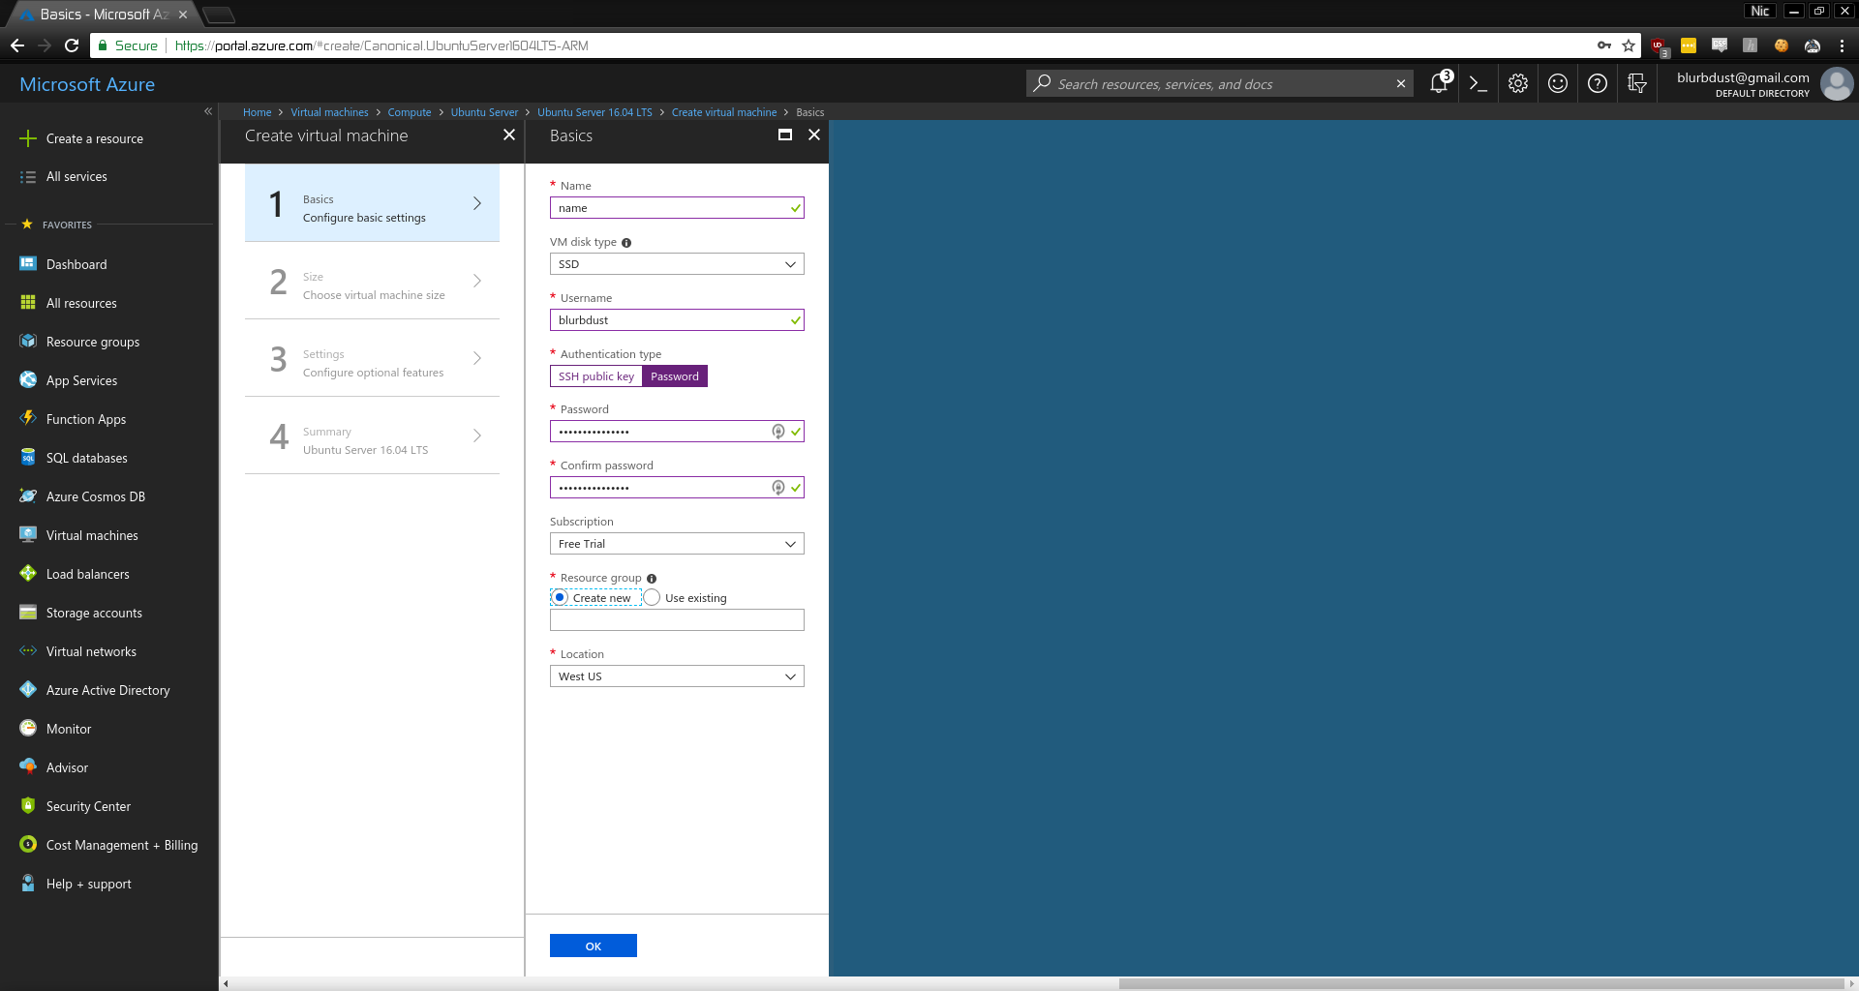Click the SQL databases icon

pyautogui.click(x=28, y=458)
